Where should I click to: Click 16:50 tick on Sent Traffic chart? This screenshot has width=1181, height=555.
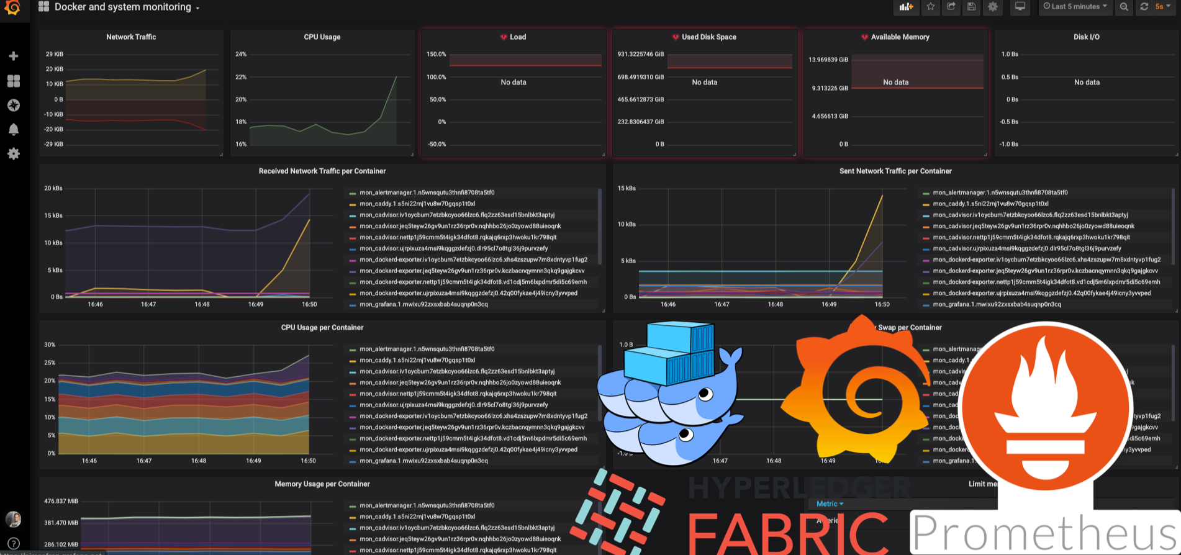[x=882, y=305]
